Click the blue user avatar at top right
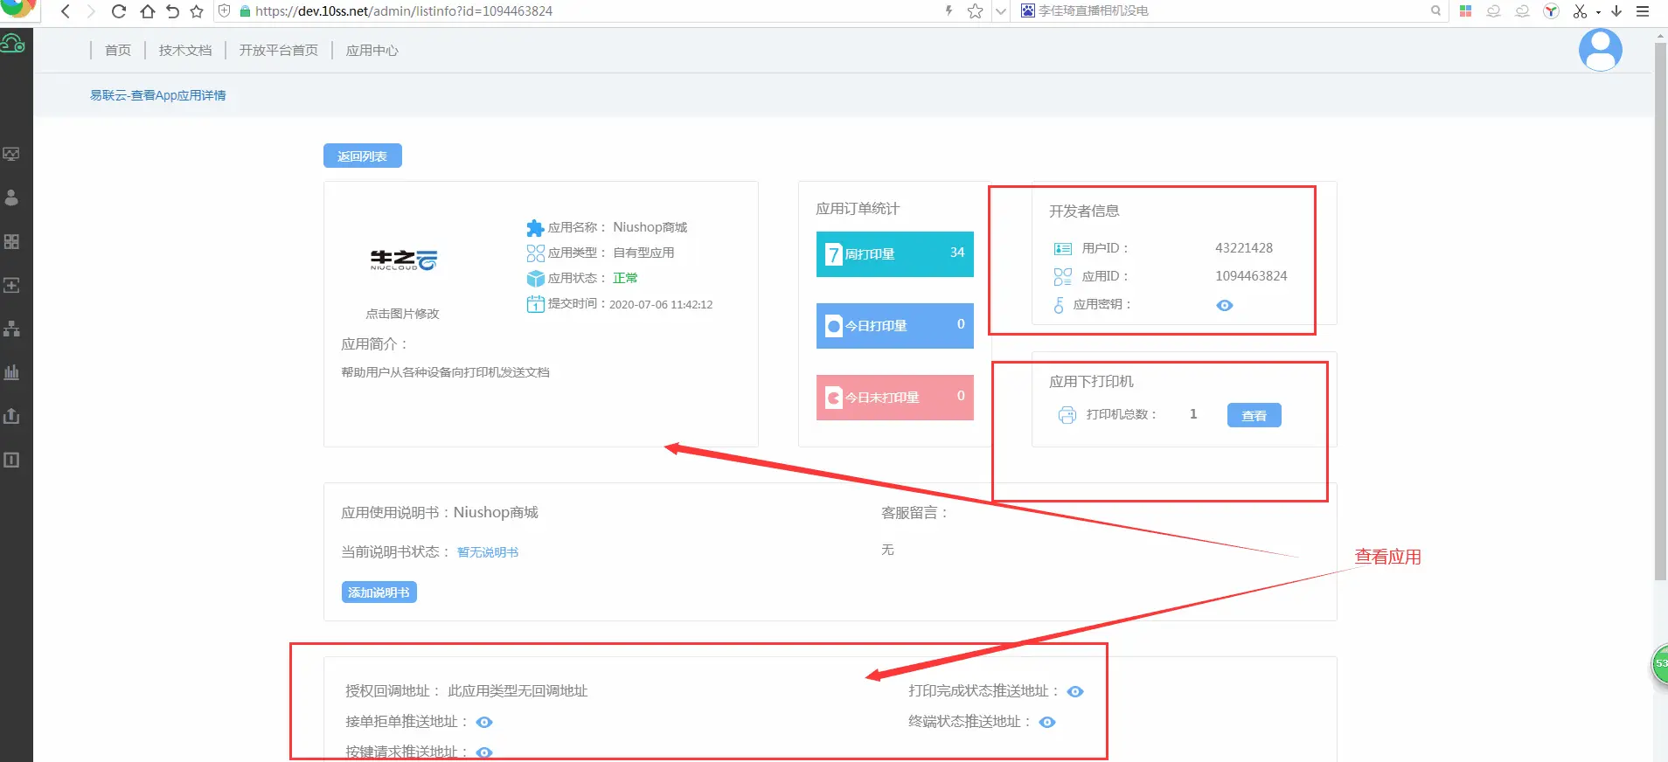 point(1600,50)
